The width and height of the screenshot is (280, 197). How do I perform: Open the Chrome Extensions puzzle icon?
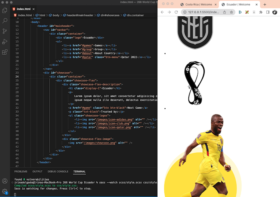(261, 12)
